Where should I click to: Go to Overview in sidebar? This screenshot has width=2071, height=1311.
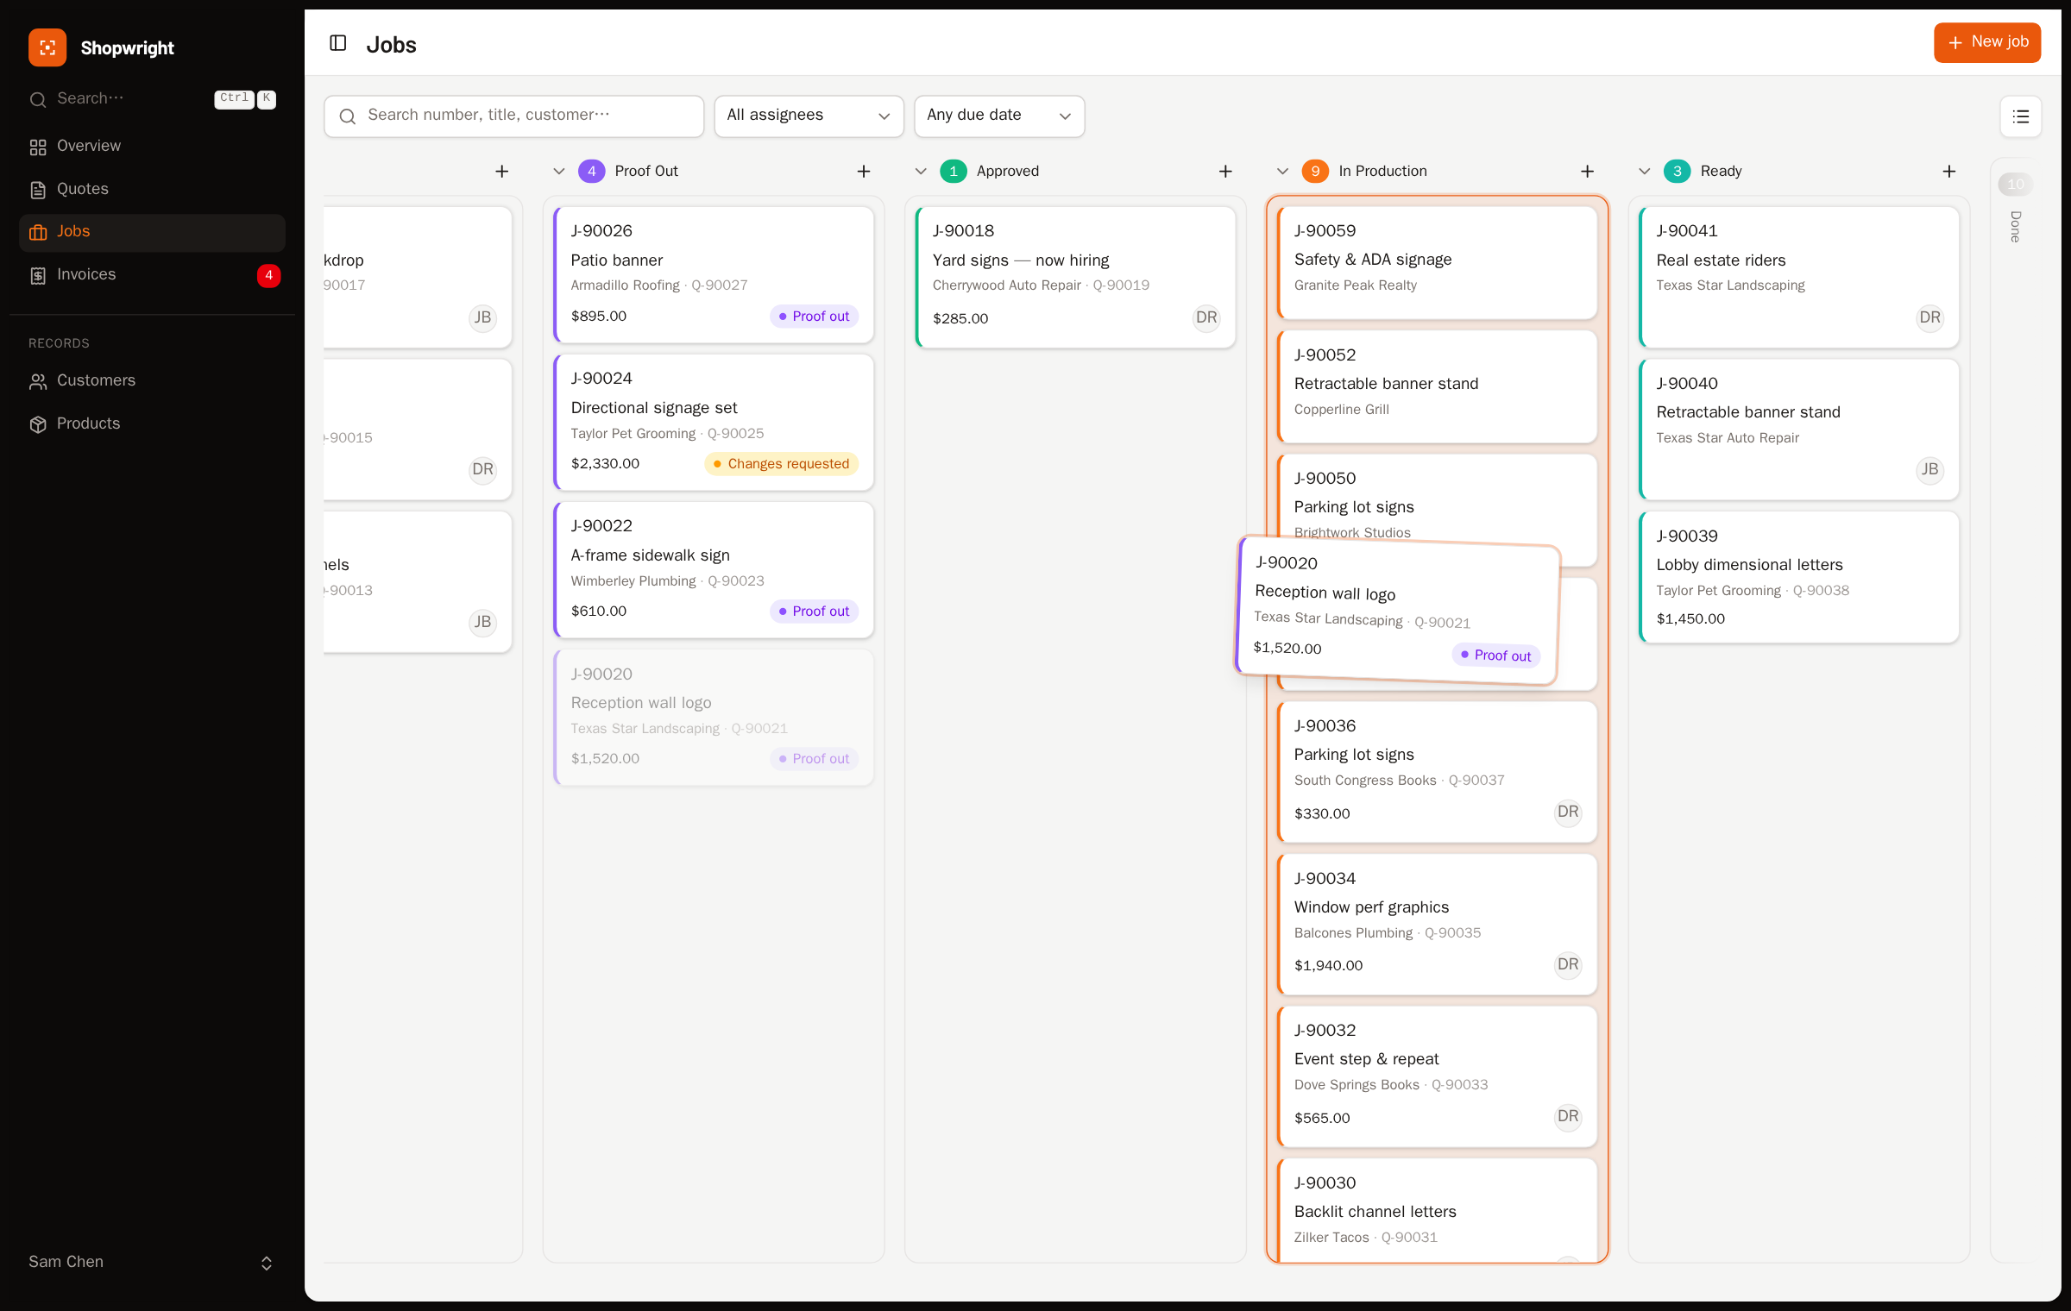click(152, 147)
